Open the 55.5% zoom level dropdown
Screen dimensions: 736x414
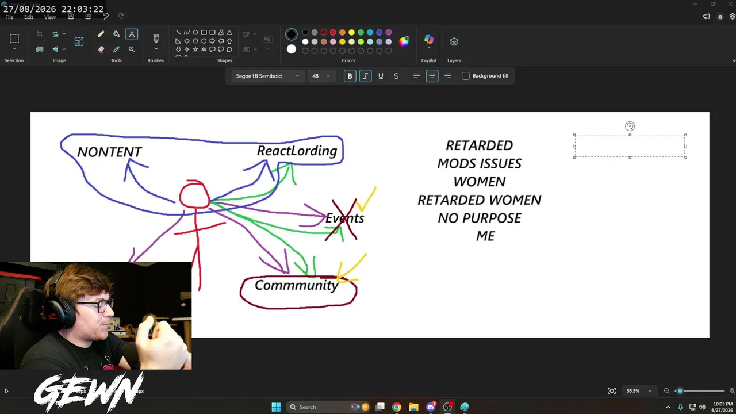pos(639,391)
